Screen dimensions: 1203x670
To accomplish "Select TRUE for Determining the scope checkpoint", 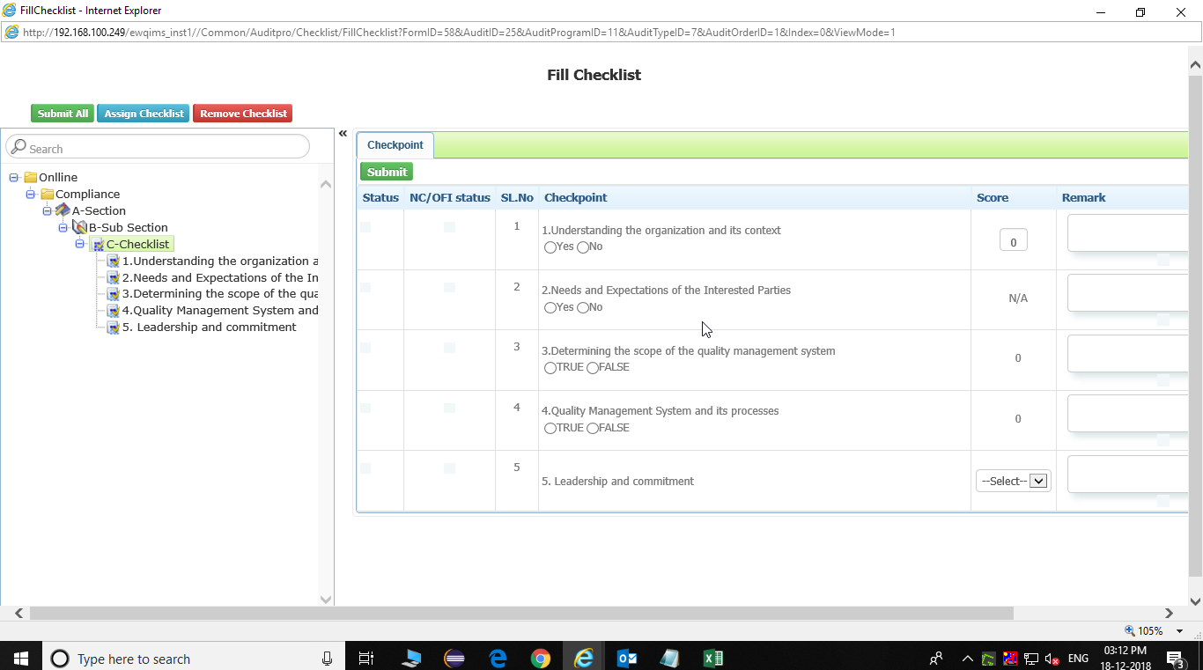I will tap(550, 368).
